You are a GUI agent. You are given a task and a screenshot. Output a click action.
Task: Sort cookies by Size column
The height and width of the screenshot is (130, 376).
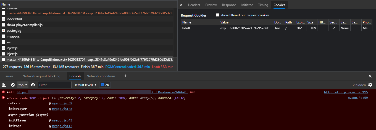pos(312,22)
